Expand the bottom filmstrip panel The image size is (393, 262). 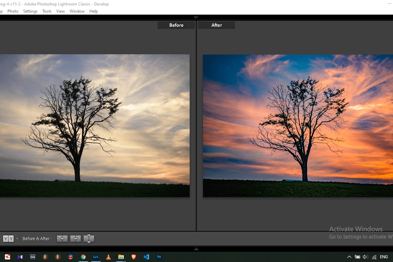coord(196,249)
